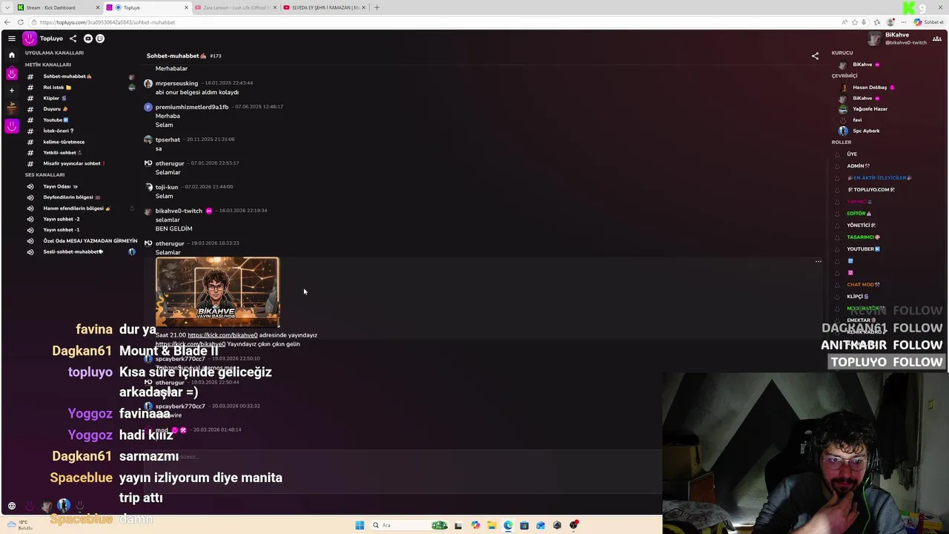Select the TASARIMCI role
This screenshot has height=534, width=949.
pyautogui.click(x=863, y=237)
